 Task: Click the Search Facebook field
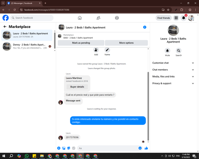tap(32, 18)
